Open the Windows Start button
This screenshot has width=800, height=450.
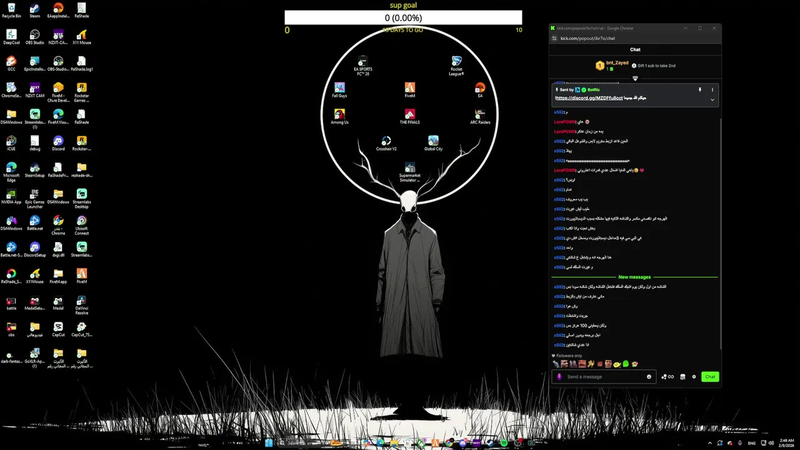point(268,443)
